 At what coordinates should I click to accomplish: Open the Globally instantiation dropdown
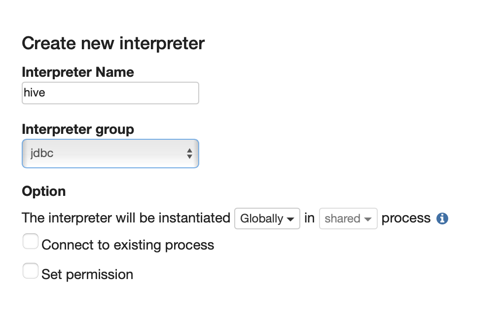pyautogui.click(x=267, y=219)
